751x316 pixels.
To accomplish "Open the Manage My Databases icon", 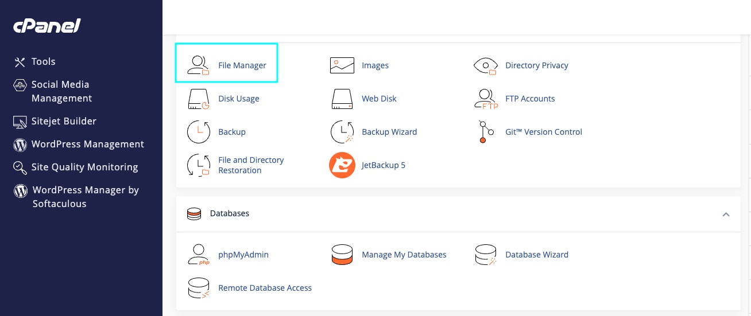I will point(342,255).
